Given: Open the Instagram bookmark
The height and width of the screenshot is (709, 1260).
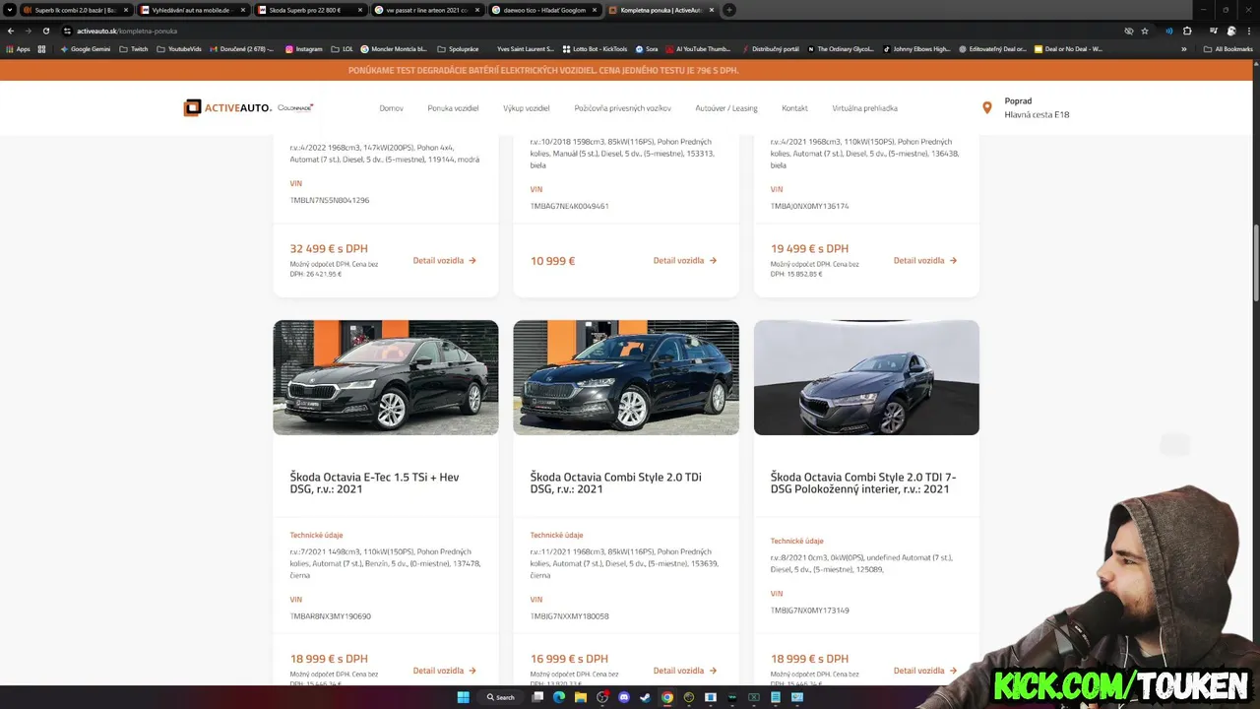Looking at the screenshot, I should coord(303,48).
